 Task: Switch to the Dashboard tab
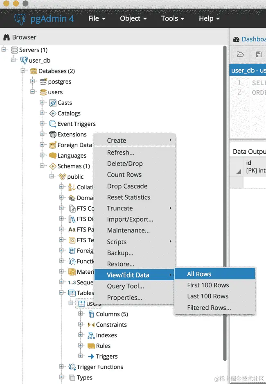coord(249,39)
